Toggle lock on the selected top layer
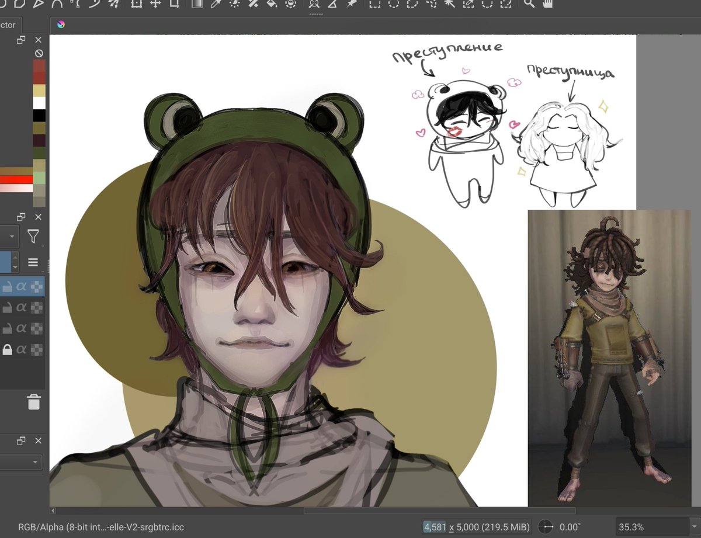This screenshot has width=701, height=538. click(7, 286)
